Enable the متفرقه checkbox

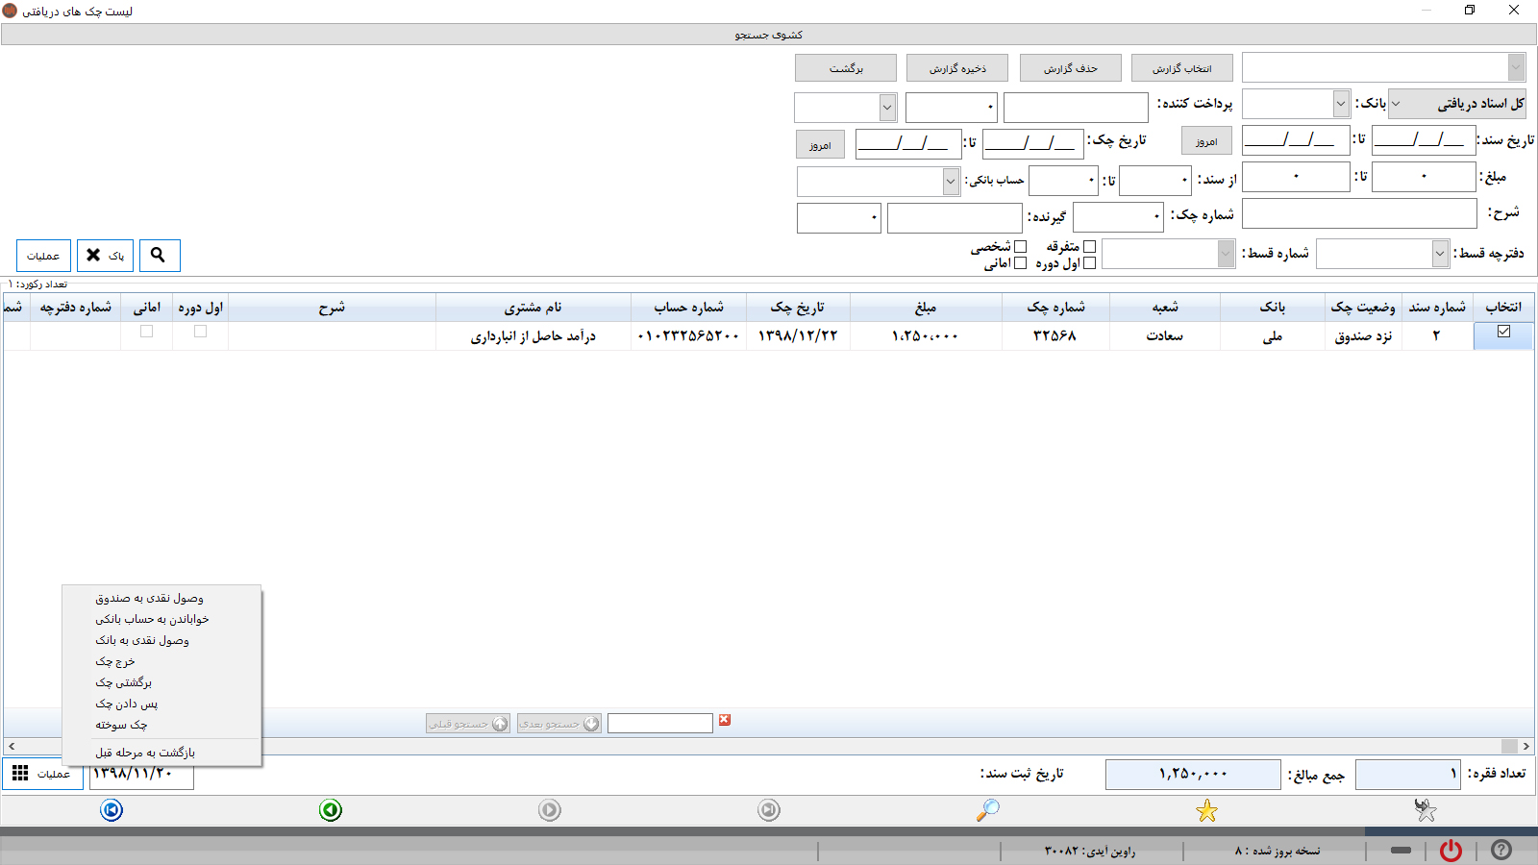click(x=1089, y=247)
